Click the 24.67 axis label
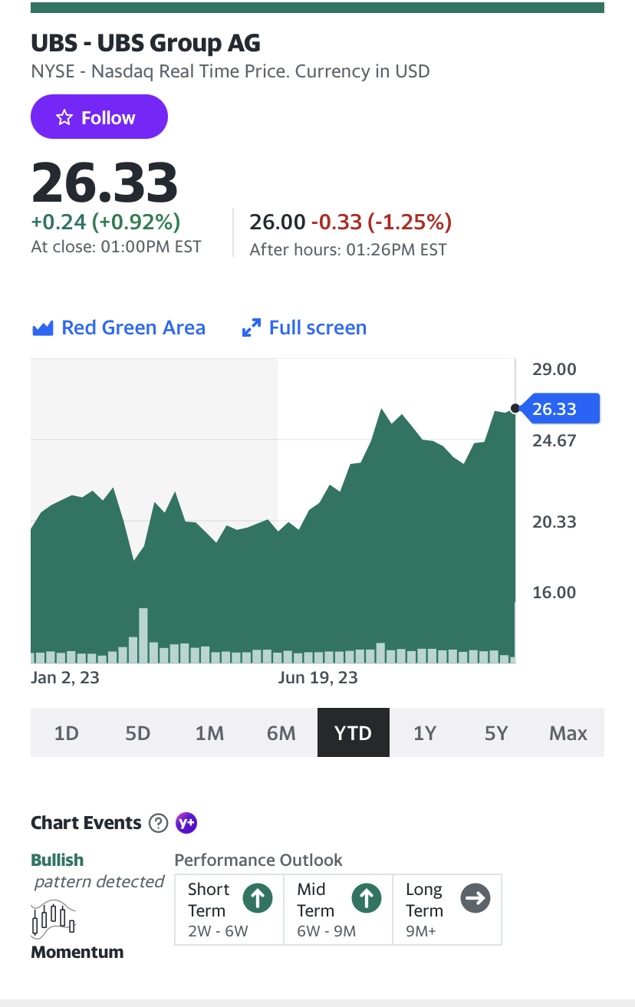Screen dimensions: 635x1007 [554, 440]
